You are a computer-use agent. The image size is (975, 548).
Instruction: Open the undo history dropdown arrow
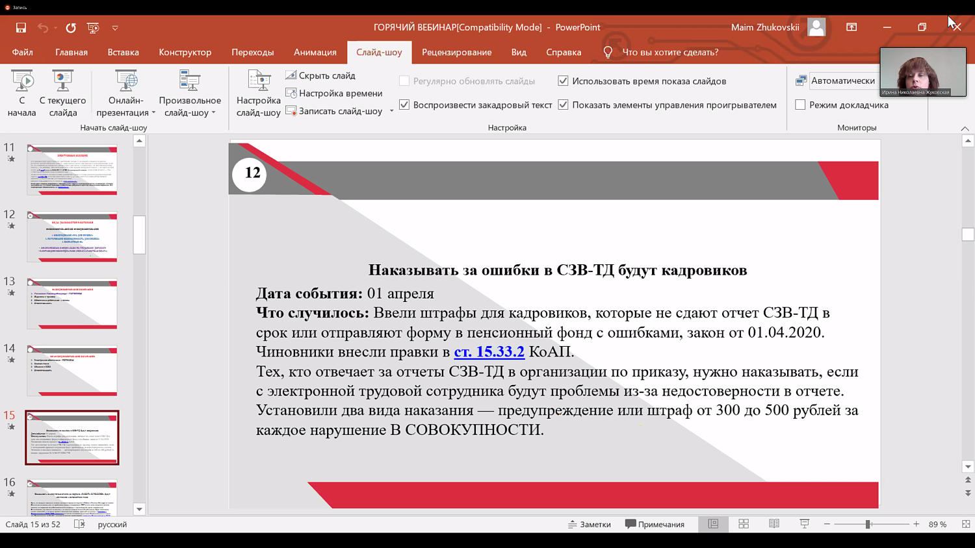(x=55, y=28)
